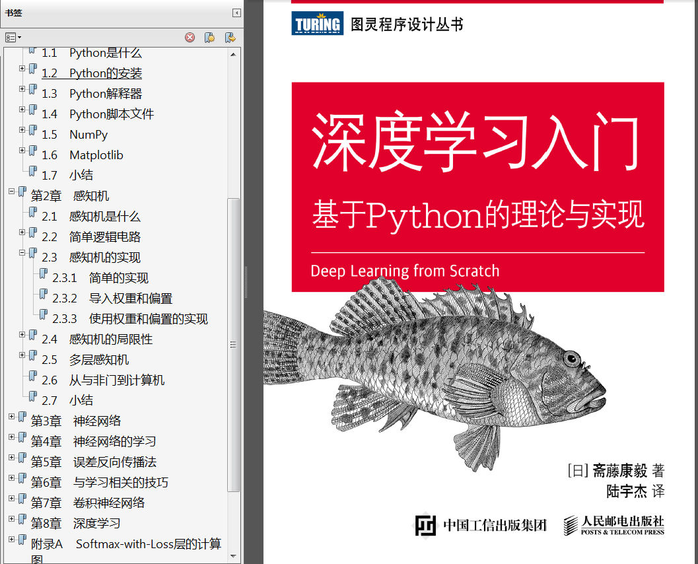Open the bookmark options dropdown icon
Image resolution: width=698 pixels, height=564 pixels.
pyautogui.click(x=13, y=38)
